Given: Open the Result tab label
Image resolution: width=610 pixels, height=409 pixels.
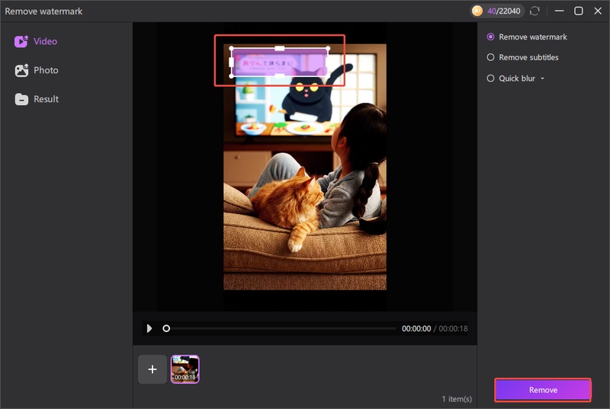Looking at the screenshot, I should pyautogui.click(x=46, y=100).
